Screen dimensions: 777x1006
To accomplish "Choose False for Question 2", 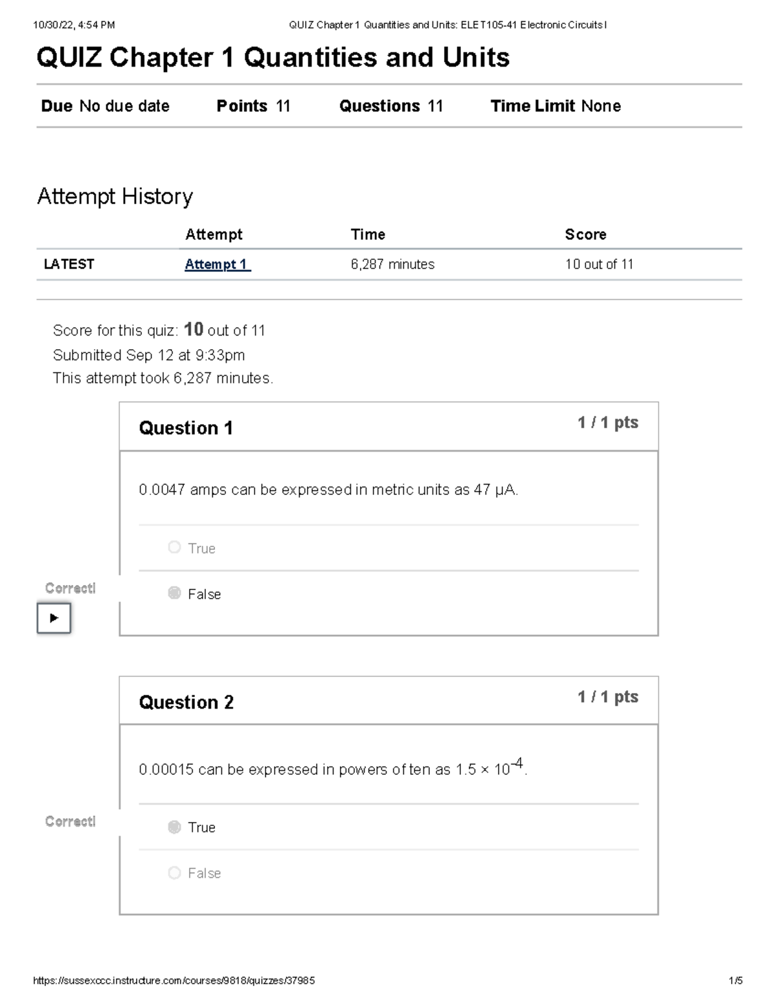I will click(174, 873).
